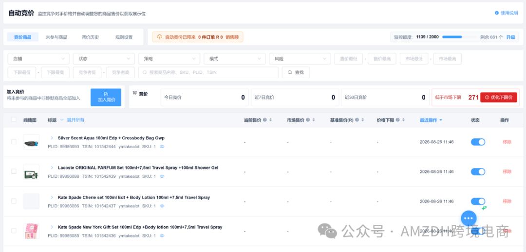
Task: Switch to the 未参与商品 tab
Action: pos(56,37)
